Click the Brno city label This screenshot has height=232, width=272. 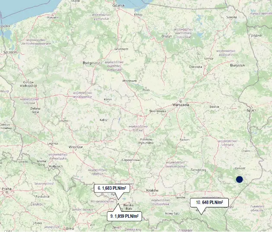(x=70, y=229)
